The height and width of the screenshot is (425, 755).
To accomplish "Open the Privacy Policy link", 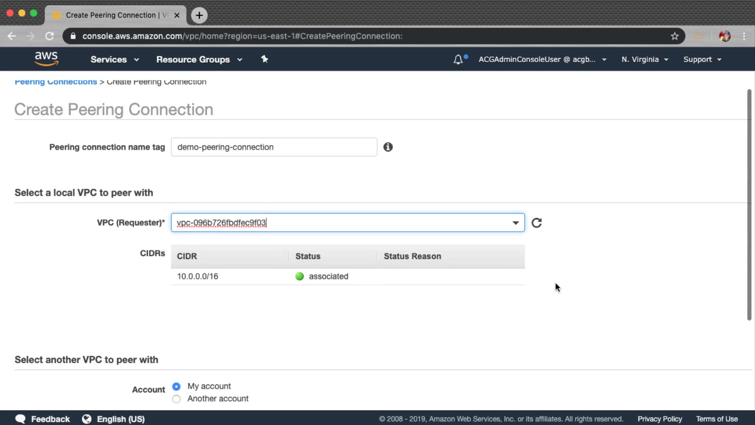I will (659, 419).
